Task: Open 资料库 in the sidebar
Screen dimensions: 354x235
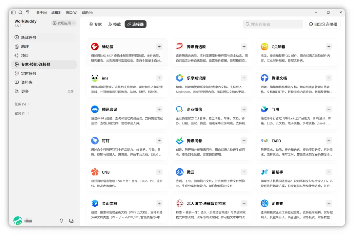Action: tap(44, 82)
